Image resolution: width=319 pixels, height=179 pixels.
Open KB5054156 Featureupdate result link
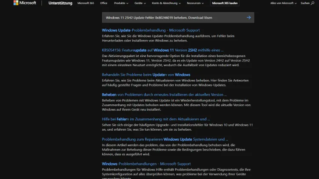pos(162,50)
